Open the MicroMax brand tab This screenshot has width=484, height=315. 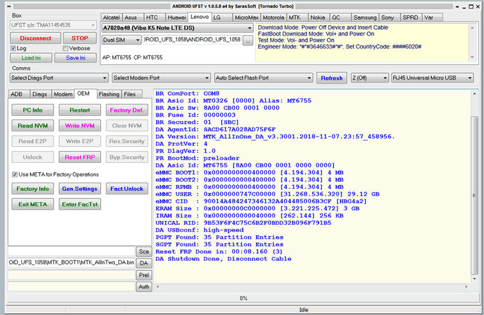(247, 18)
